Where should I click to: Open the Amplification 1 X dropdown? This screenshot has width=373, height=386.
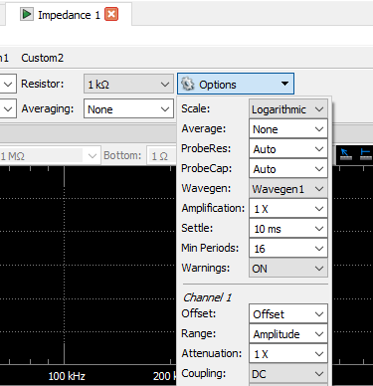(x=288, y=209)
